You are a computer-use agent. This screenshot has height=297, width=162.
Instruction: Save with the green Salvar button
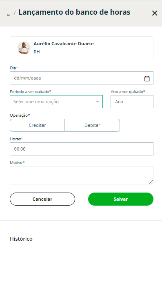(121, 199)
